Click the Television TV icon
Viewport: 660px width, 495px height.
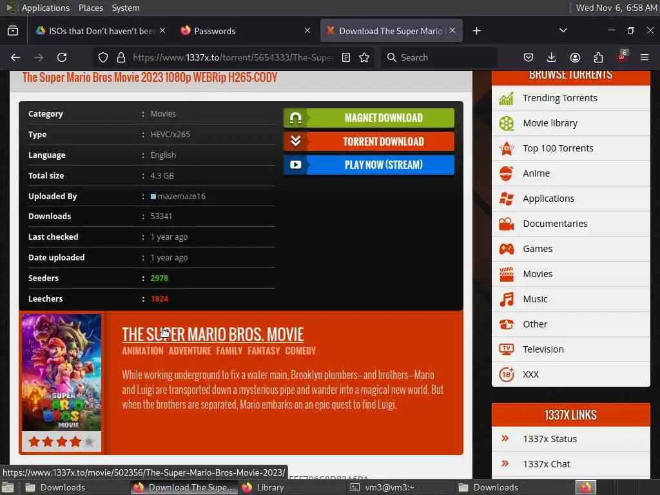pos(507,349)
